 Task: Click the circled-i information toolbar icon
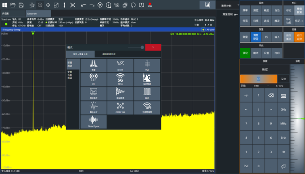[x=109, y=5]
